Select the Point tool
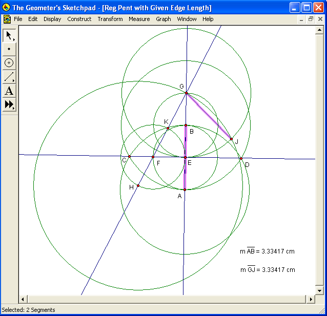 pyautogui.click(x=9, y=49)
